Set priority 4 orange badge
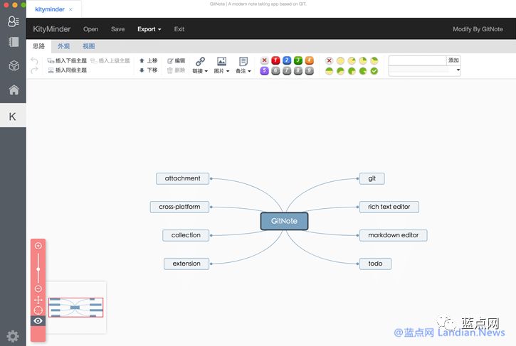The width and height of the screenshot is (516, 346). pyautogui.click(x=310, y=60)
